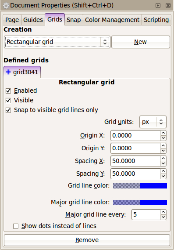Open the Grid units px dropdown

click(x=153, y=122)
